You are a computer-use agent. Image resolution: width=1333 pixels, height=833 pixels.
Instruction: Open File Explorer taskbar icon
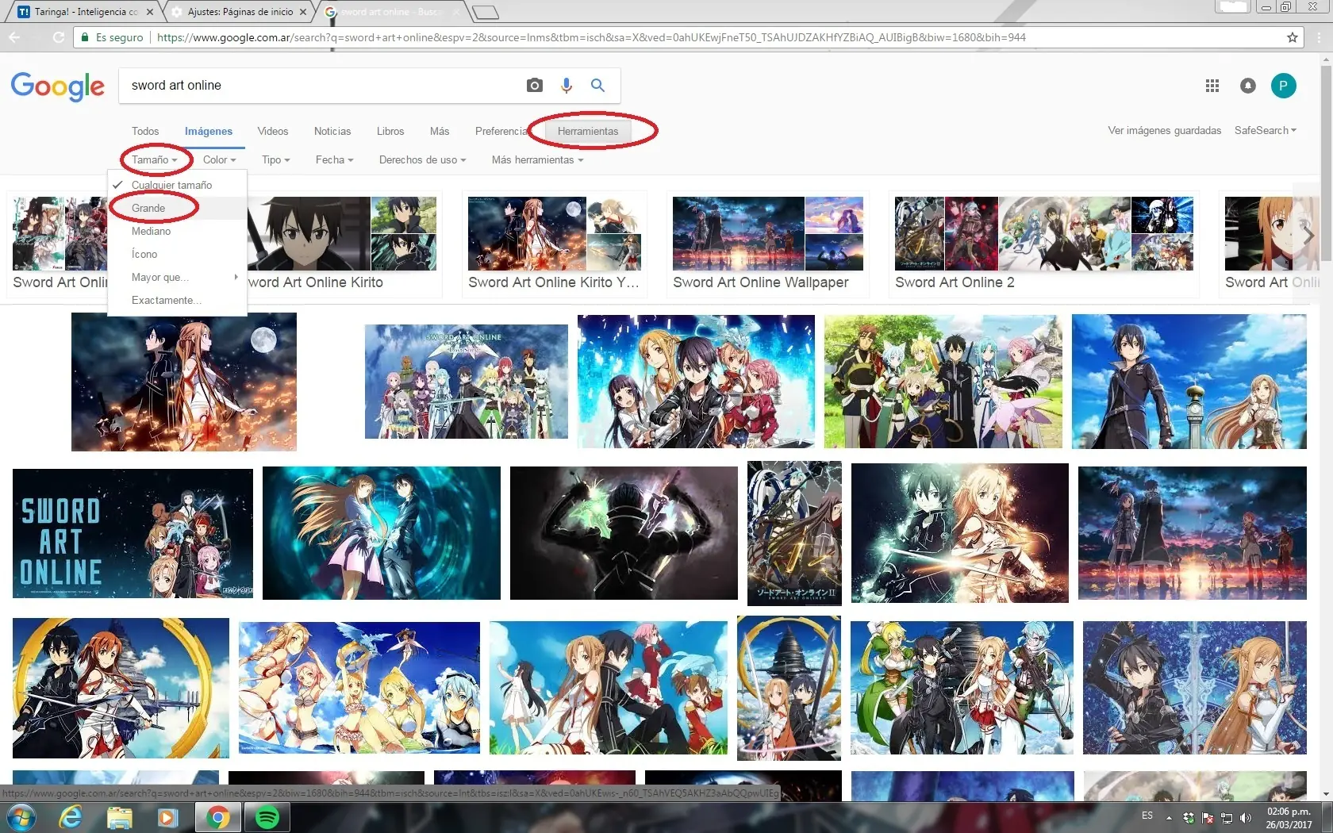pos(119,817)
